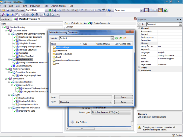Click the ABC spell check icon
This screenshot has height=137, width=183.
click(x=104, y=10)
